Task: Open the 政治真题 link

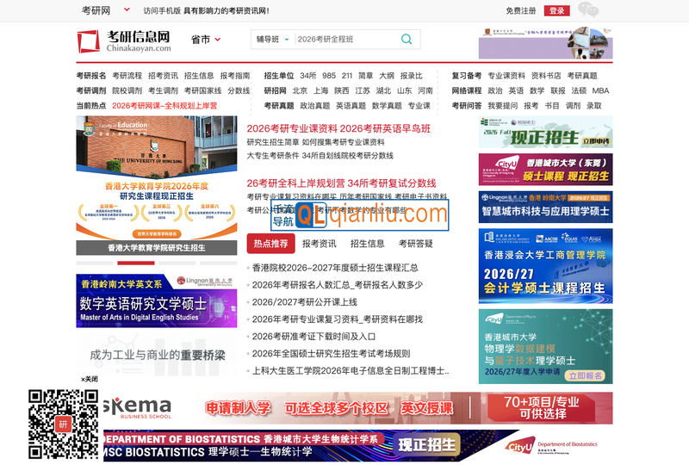Action: 314,105
